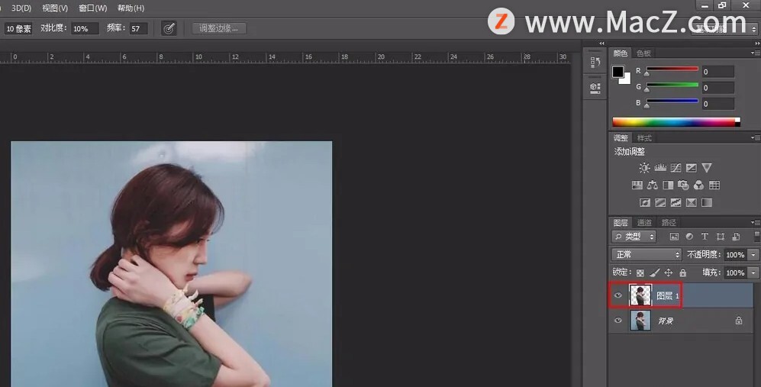Toggle the tablet pen pressure icon
761x387 pixels.
click(169, 28)
